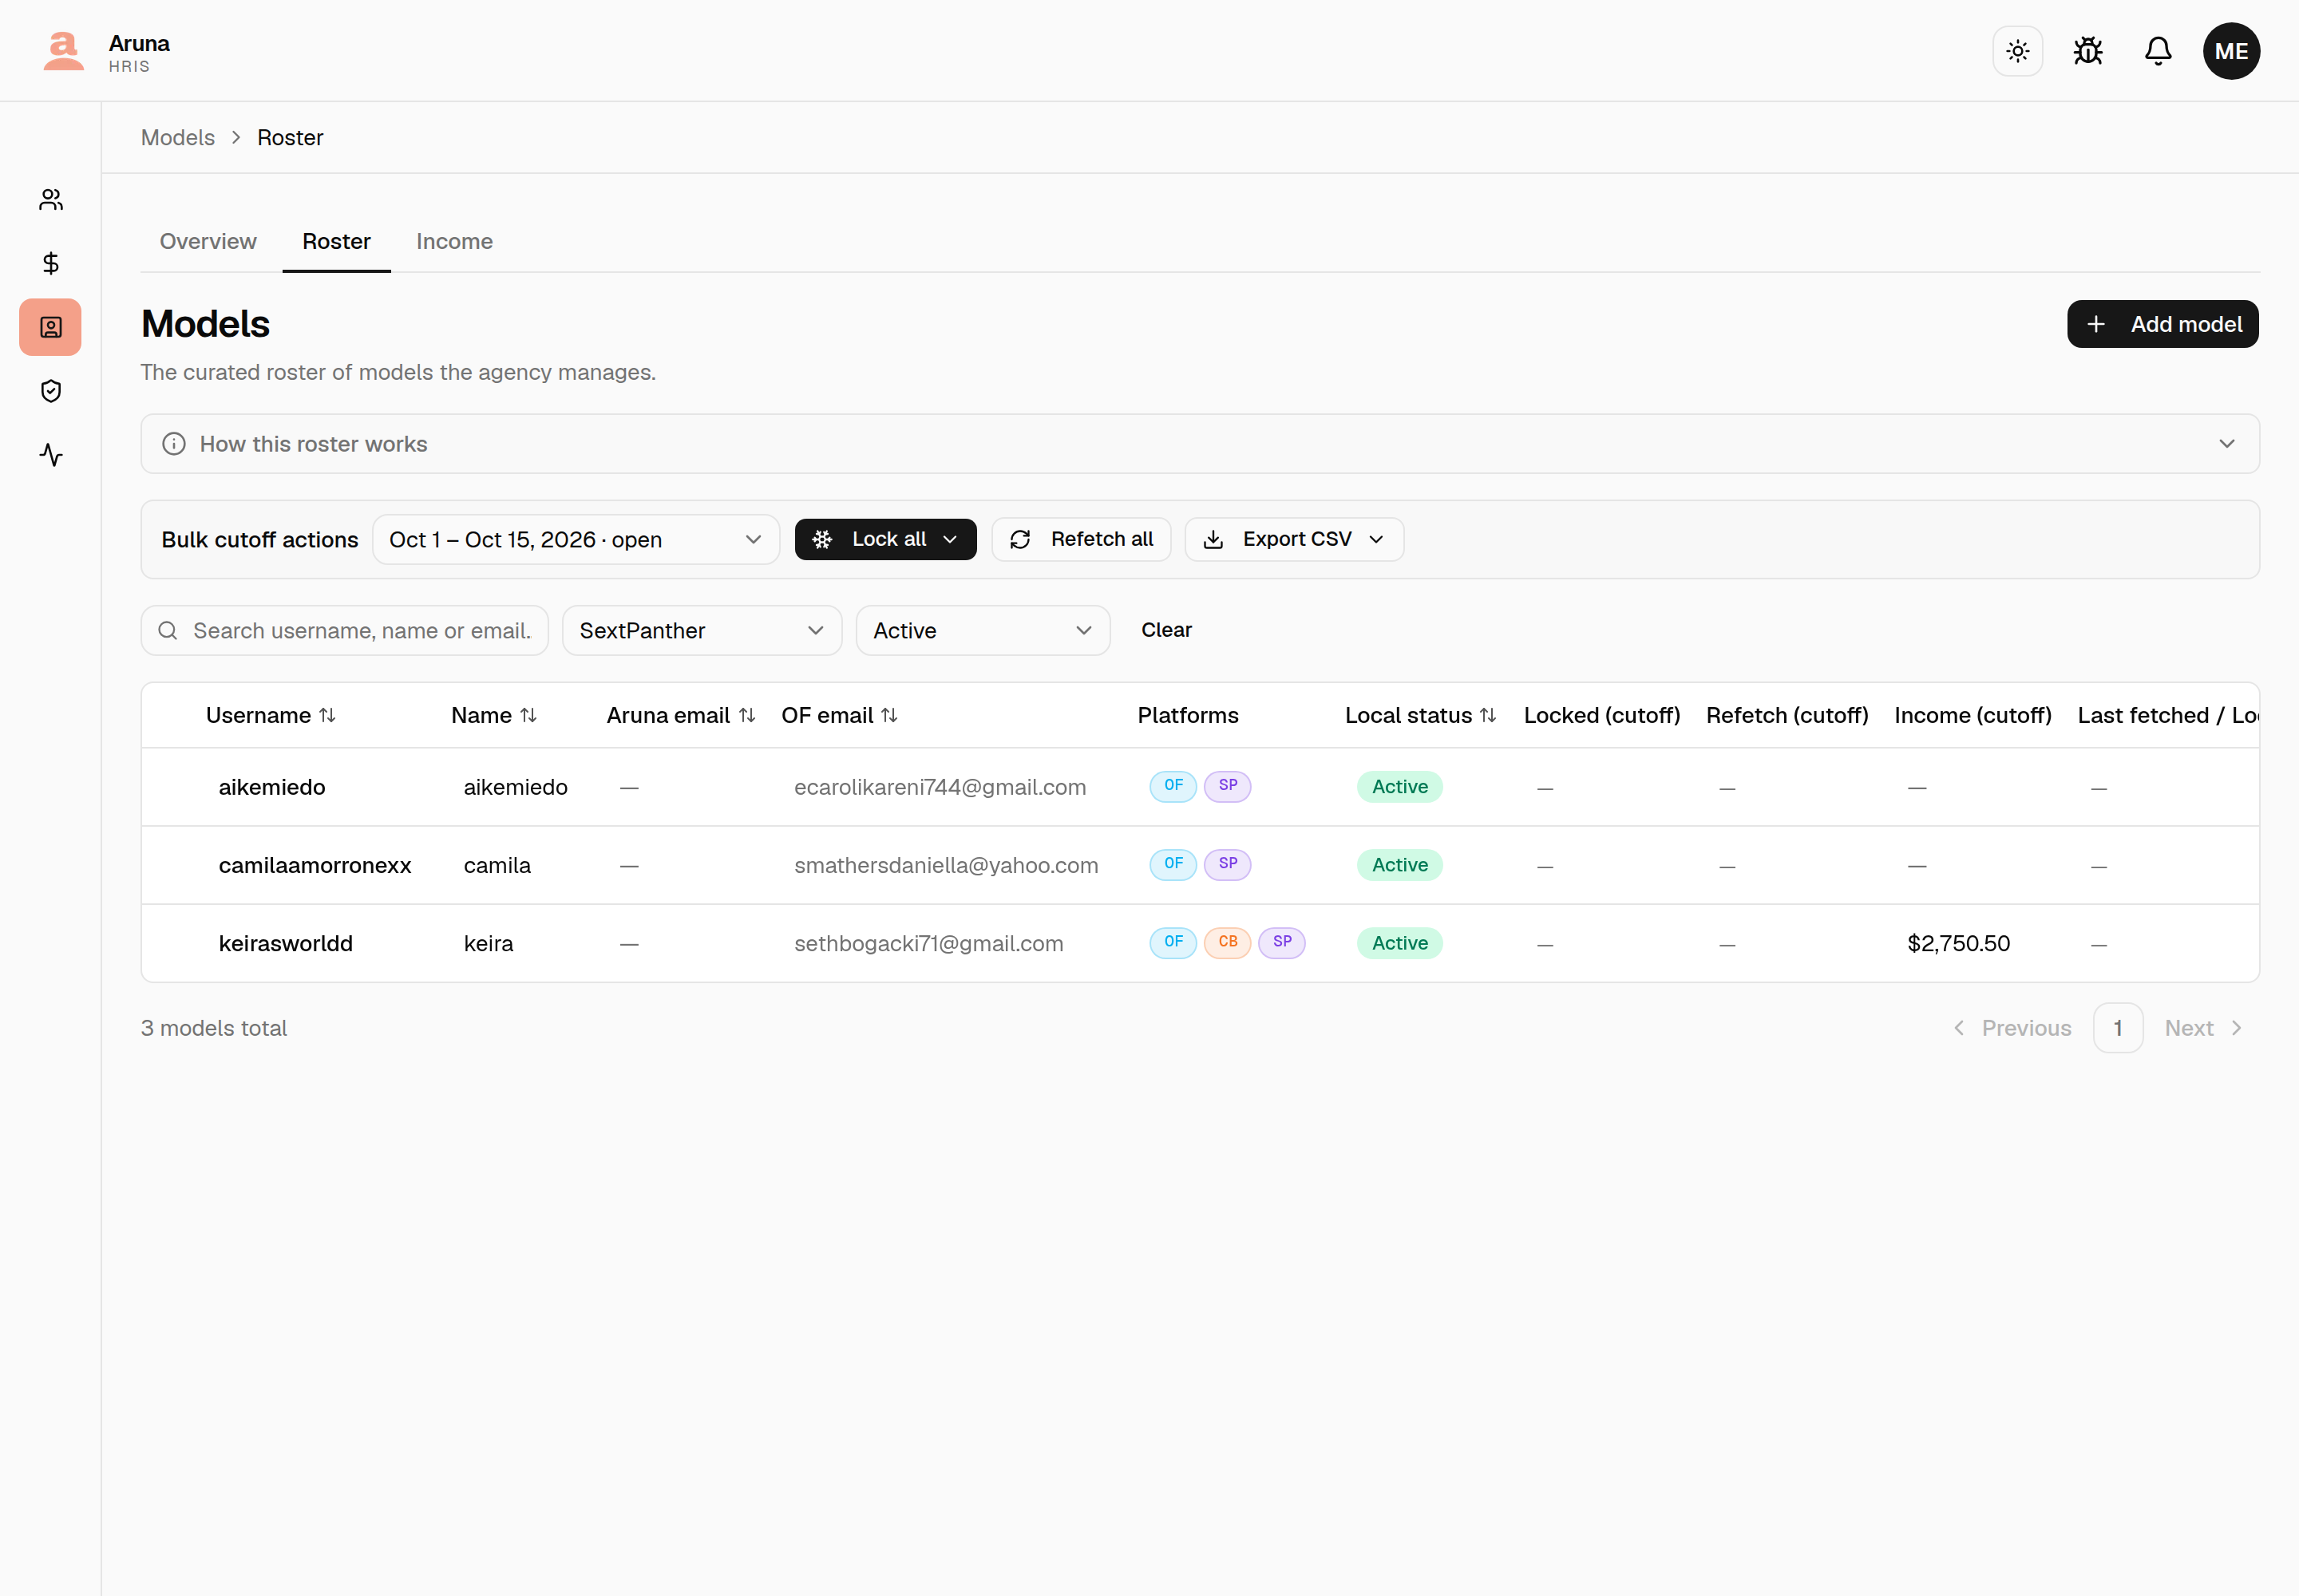Focus the search username field
Screen dimensions: 2299x1596
pyautogui.click(x=344, y=631)
